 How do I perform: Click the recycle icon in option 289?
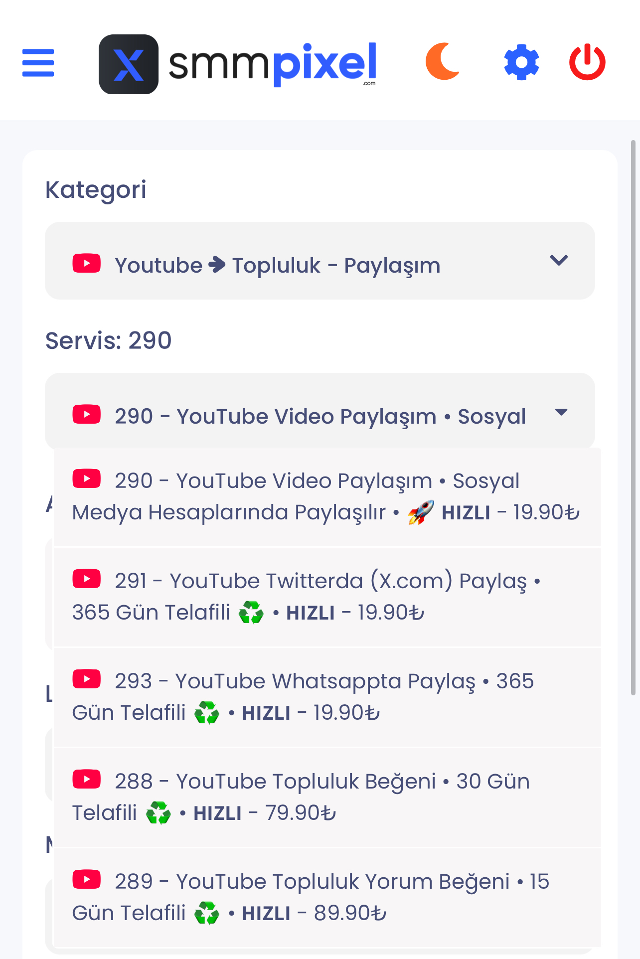pyautogui.click(x=207, y=913)
